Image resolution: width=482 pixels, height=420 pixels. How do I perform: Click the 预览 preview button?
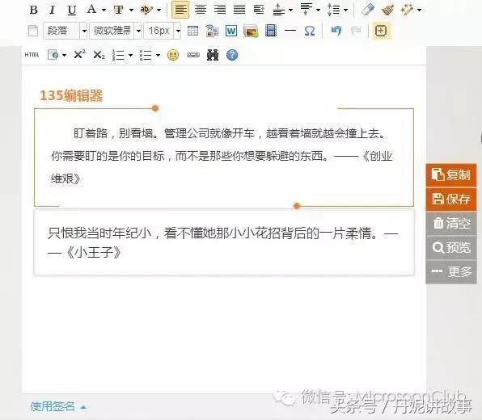pyautogui.click(x=451, y=247)
